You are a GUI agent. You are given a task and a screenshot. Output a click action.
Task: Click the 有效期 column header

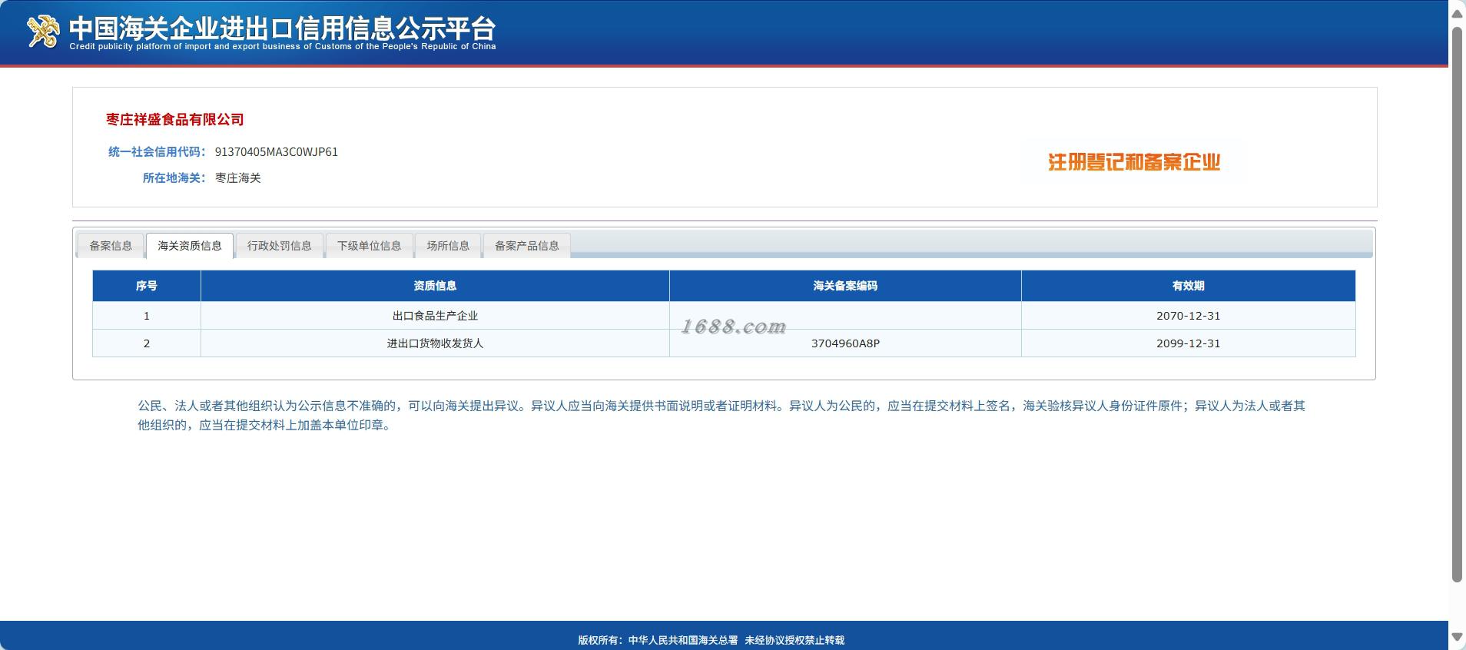pyautogui.click(x=1188, y=286)
